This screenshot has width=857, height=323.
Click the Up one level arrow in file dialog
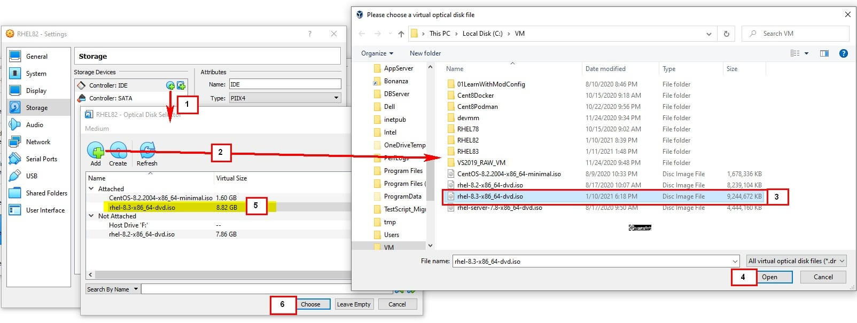[401, 34]
